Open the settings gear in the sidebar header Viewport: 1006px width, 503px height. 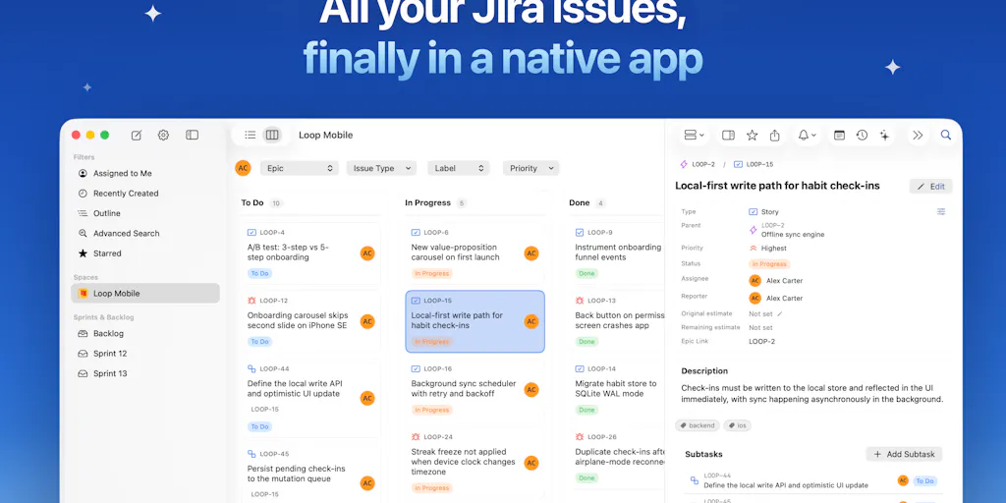coord(164,135)
